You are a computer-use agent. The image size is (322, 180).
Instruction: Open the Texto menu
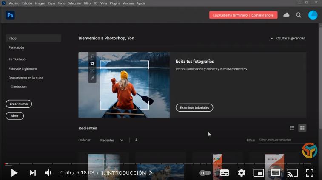[61, 3]
